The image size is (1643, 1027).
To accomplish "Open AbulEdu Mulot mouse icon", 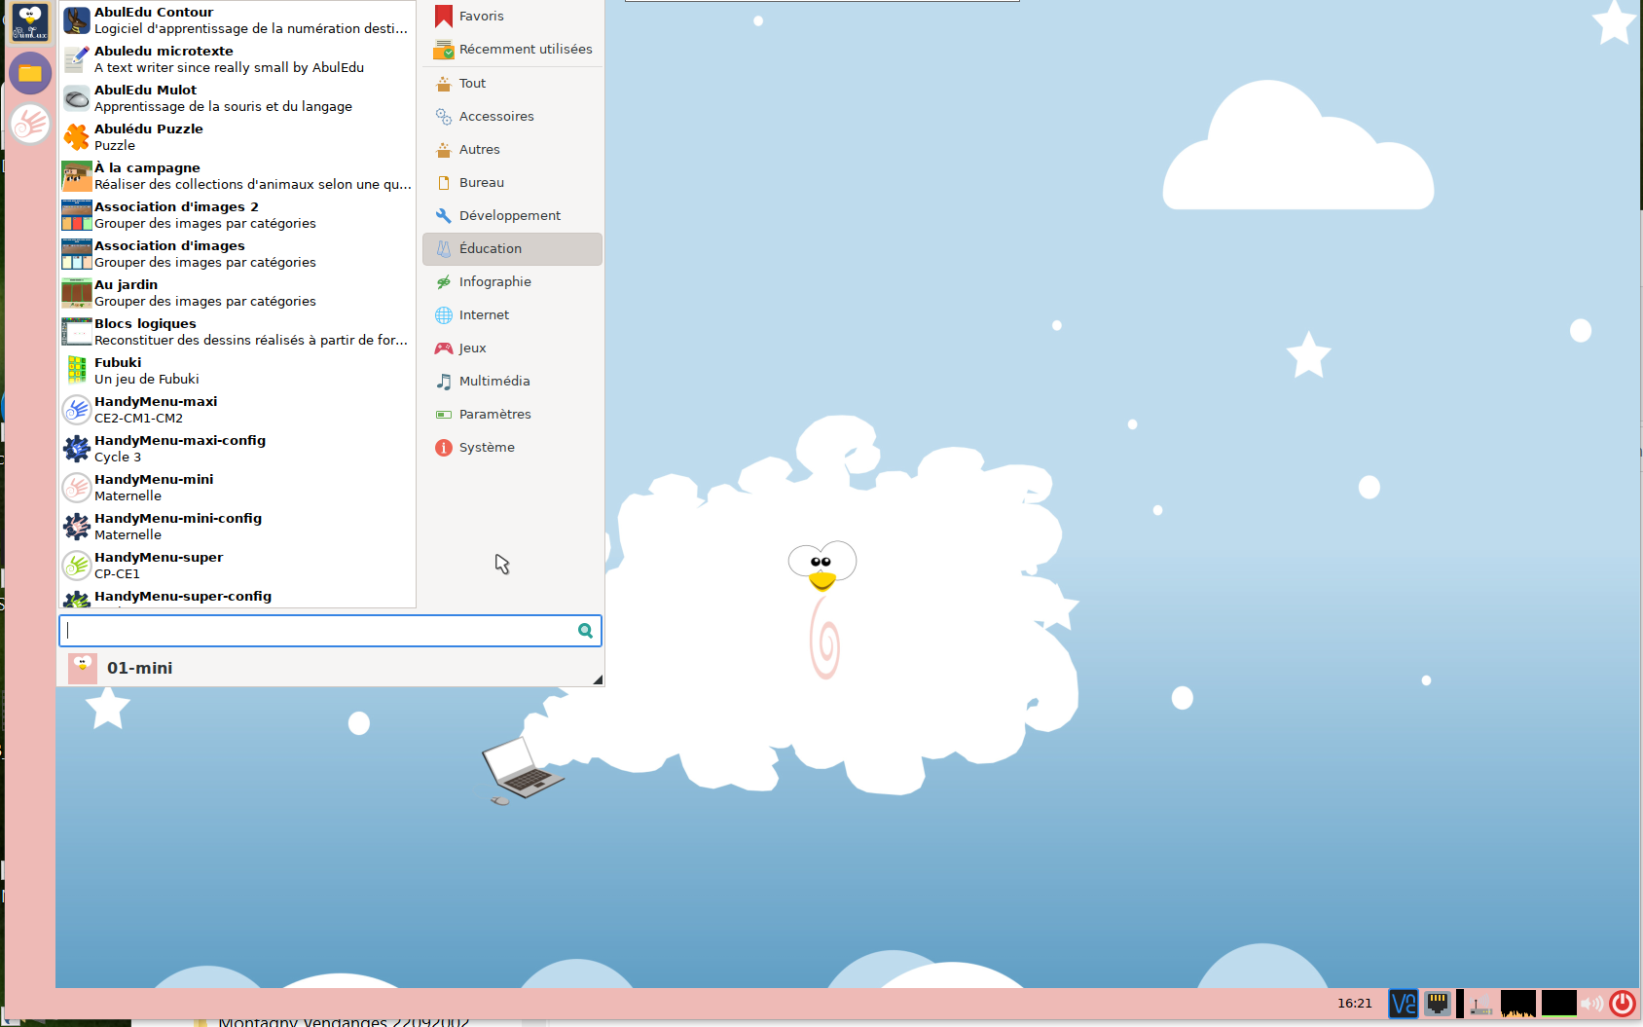I will 77,98.
